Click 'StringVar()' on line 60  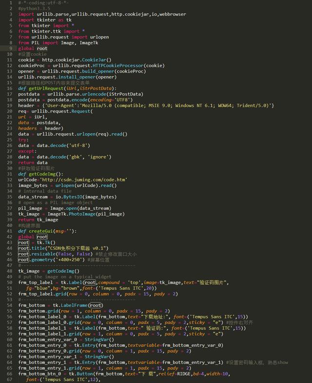pyautogui.click(x=99, y=340)
